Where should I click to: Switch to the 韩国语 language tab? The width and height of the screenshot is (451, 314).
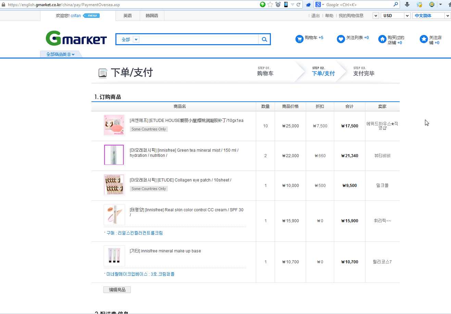[x=152, y=16]
